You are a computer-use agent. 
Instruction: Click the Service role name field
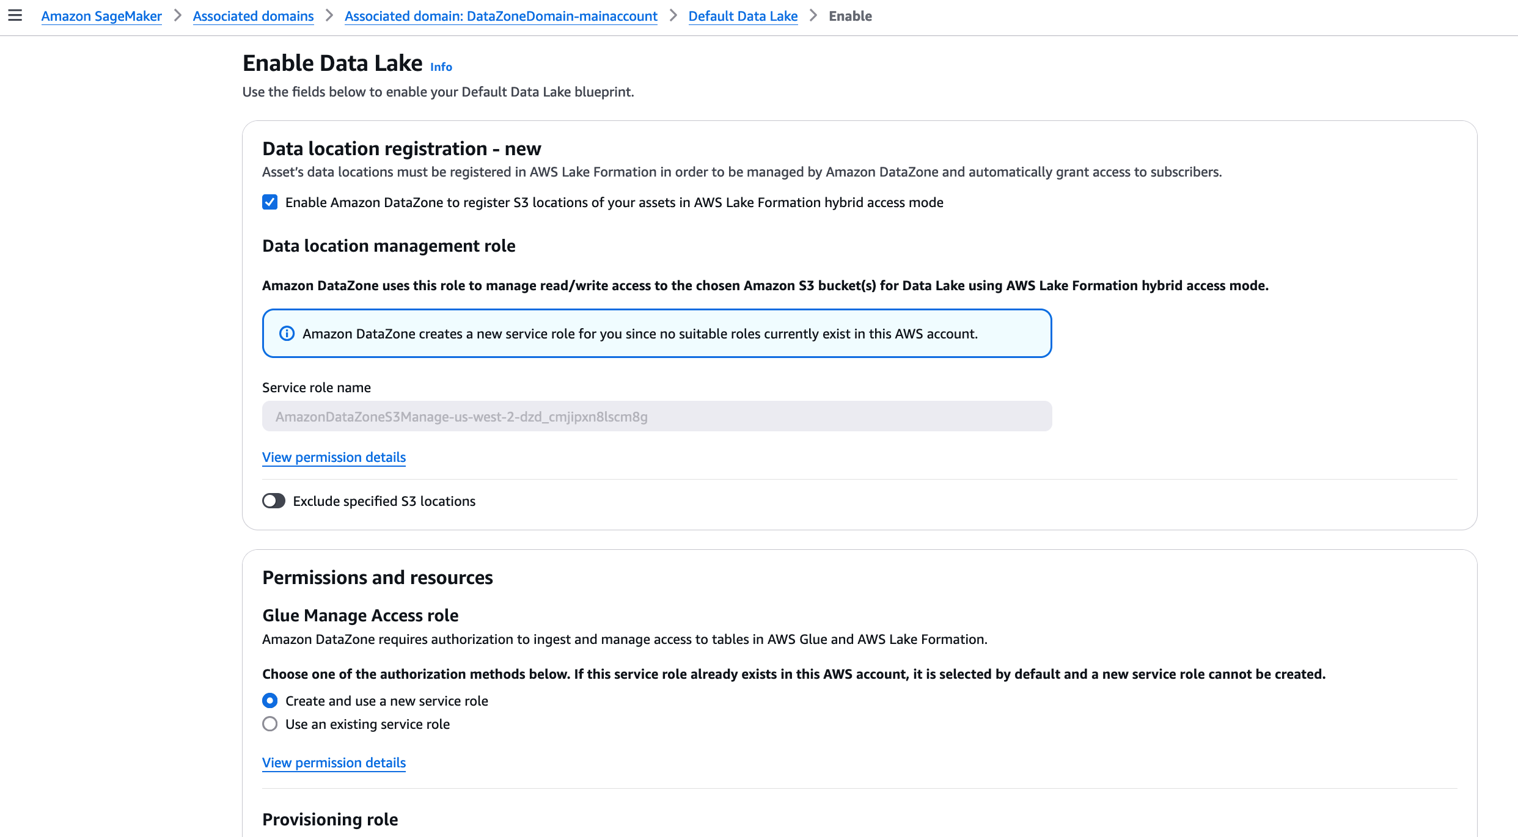[x=656, y=416]
